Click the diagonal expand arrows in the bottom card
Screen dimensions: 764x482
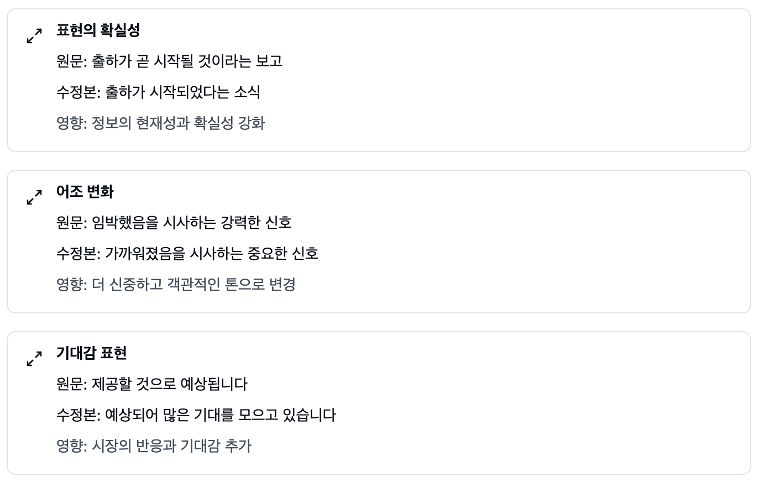34,358
